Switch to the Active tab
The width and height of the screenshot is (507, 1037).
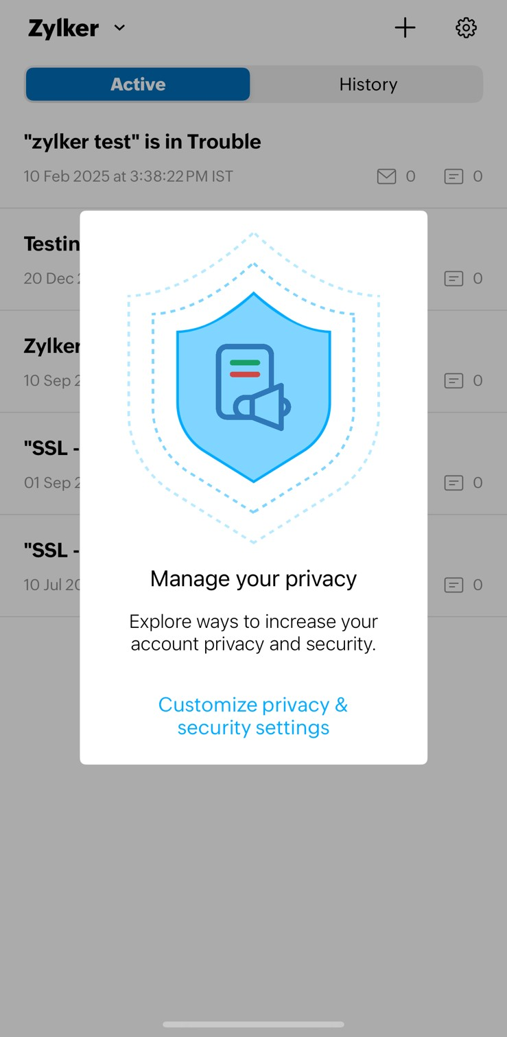(138, 84)
